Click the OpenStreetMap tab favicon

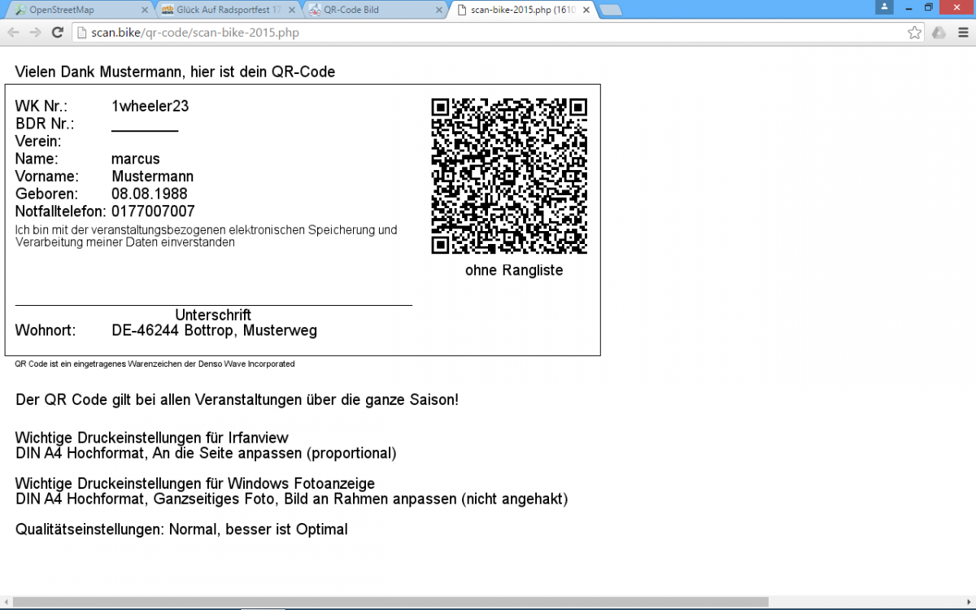(x=20, y=10)
